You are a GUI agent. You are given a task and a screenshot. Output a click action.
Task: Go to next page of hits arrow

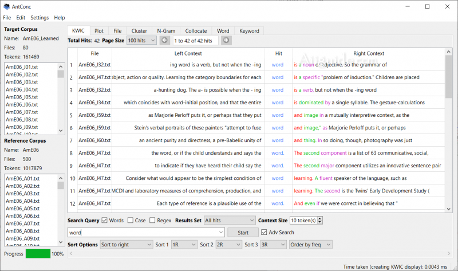(x=226, y=40)
